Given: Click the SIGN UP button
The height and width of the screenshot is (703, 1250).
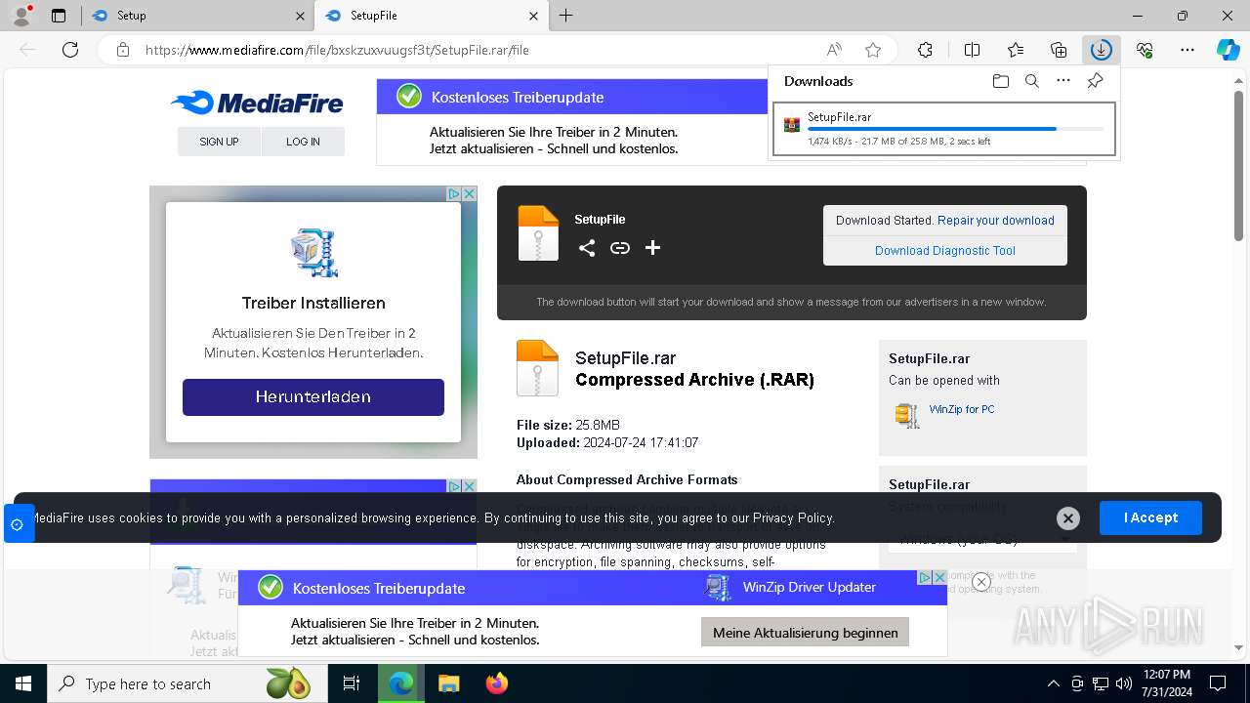Looking at the screenshot, I should pos(219,142).
